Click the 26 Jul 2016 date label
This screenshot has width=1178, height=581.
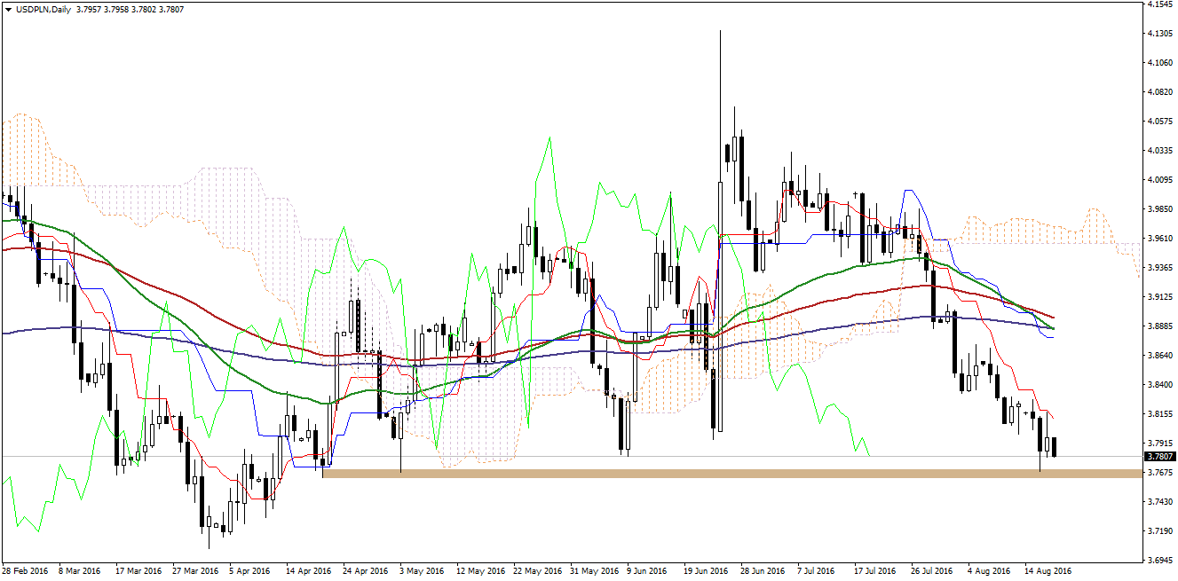932,571
